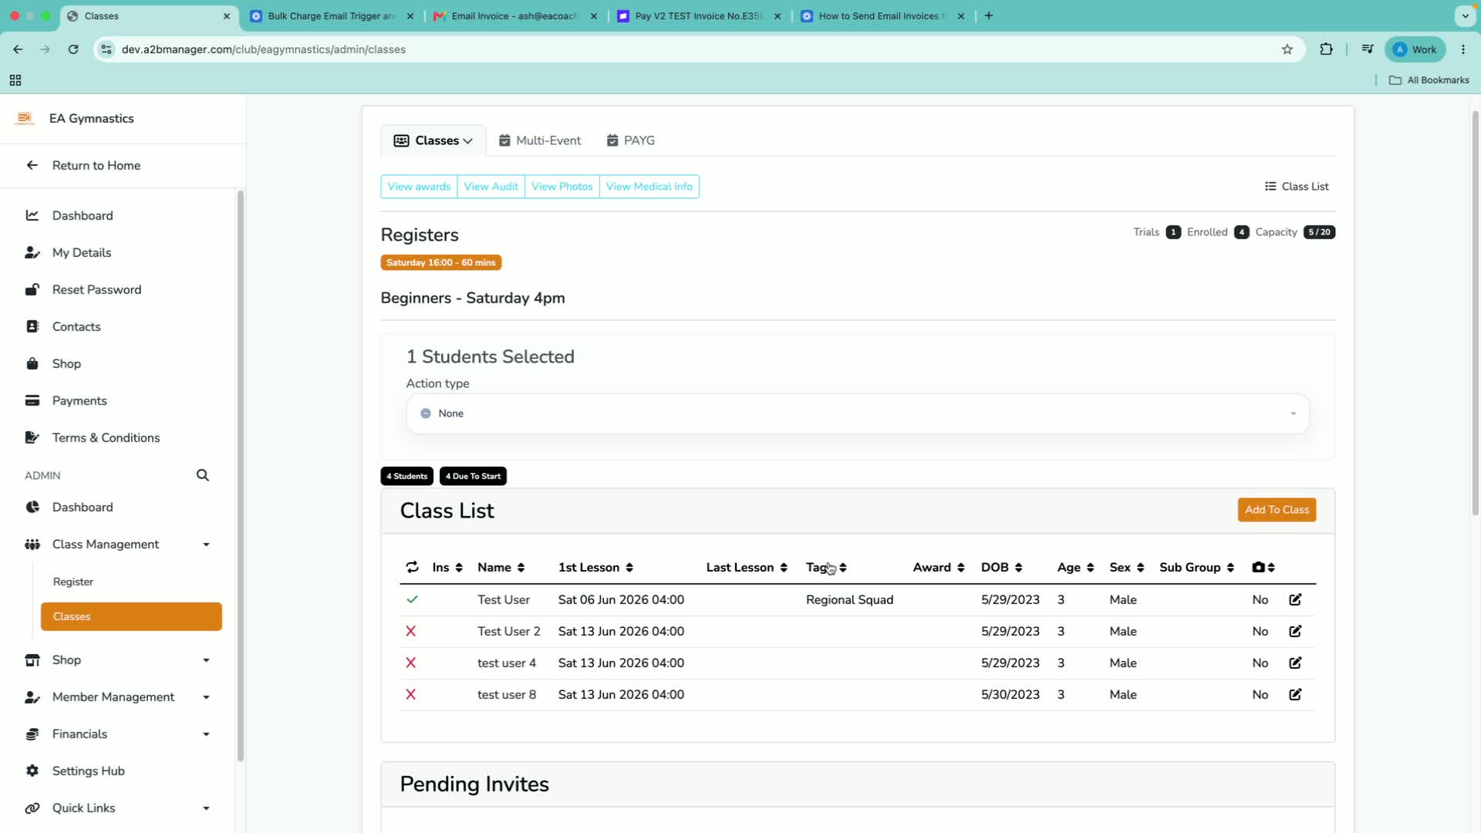
Task: Click View Photos button
Action: [x=562, y=187]
